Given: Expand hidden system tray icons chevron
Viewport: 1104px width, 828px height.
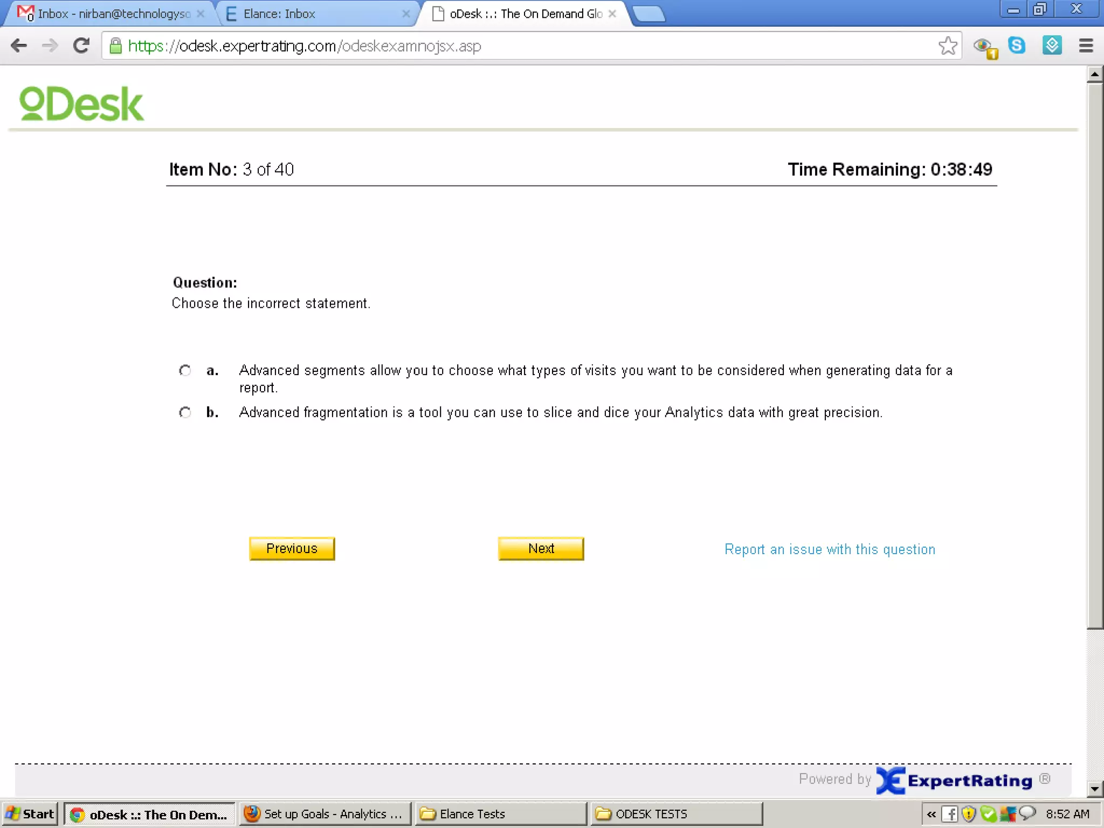Looking at the screenshot, I should [931, 814].
